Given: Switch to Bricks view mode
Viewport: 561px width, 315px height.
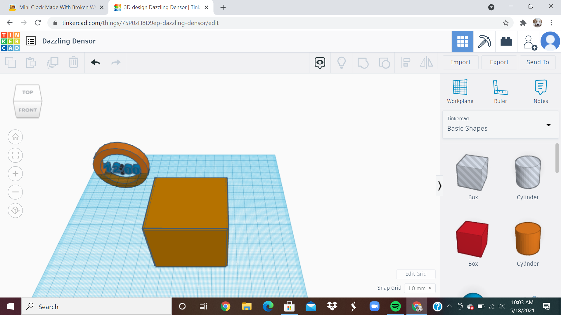Looking at the screenshot, I should pyautogui.click(x=506, y=41).
